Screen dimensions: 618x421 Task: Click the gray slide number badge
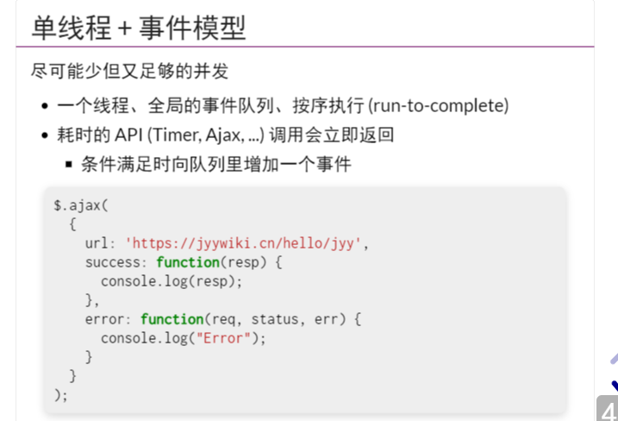click(608, 408)
